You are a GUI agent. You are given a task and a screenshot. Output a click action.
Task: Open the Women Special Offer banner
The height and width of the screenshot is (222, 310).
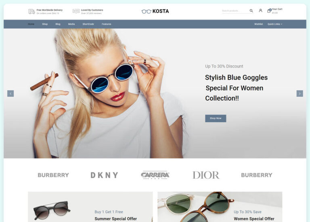220,207
